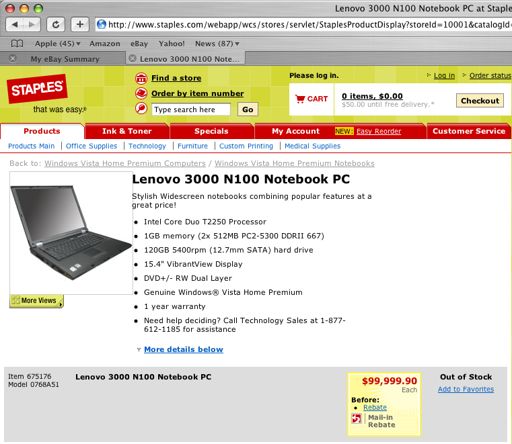Click the Type search here field
This screenshot has height=444, width=512.
pos(191,109)
